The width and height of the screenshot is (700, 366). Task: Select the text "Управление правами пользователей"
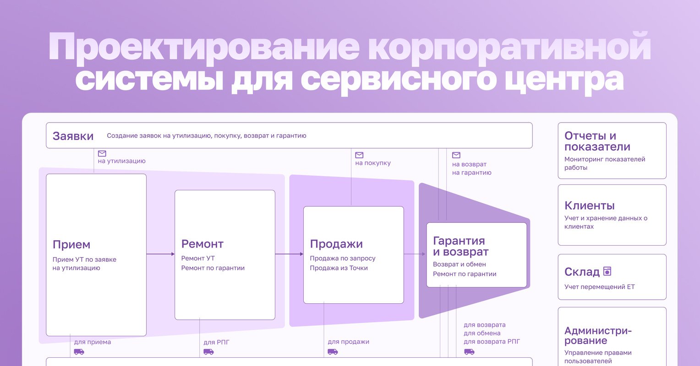pos(598,357)
